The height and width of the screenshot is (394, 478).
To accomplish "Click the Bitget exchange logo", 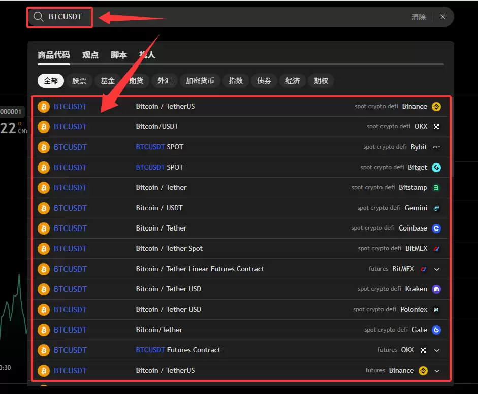I will 436,167.
